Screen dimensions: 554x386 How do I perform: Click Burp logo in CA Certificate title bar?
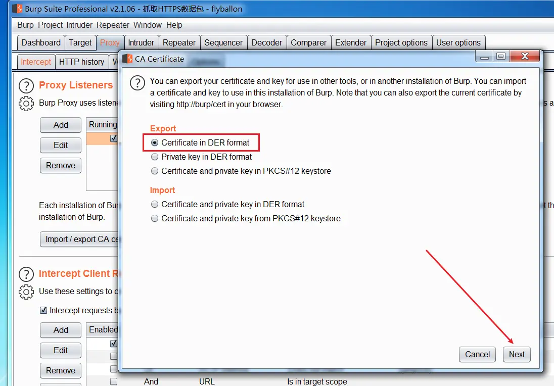127,59
